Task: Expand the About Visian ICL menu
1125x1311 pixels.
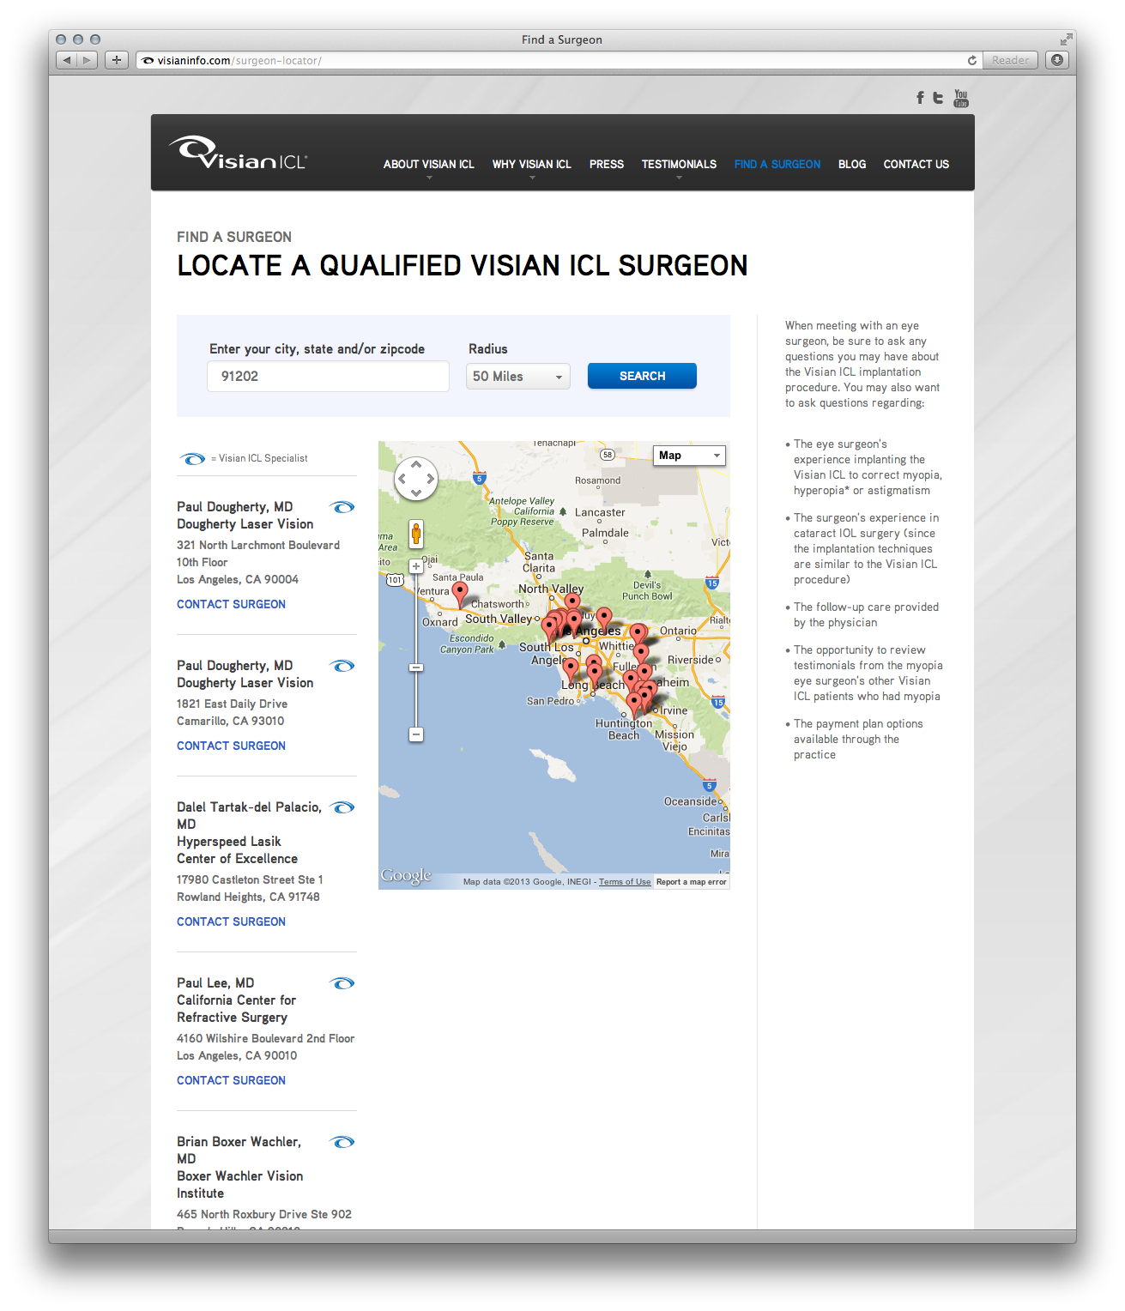Action: click(428, 165)
